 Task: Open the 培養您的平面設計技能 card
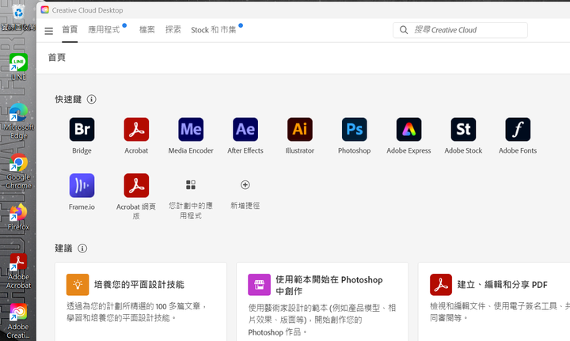(x=141, y=301)
